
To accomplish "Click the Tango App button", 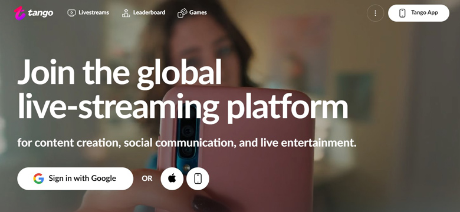I will click(419, 13).
